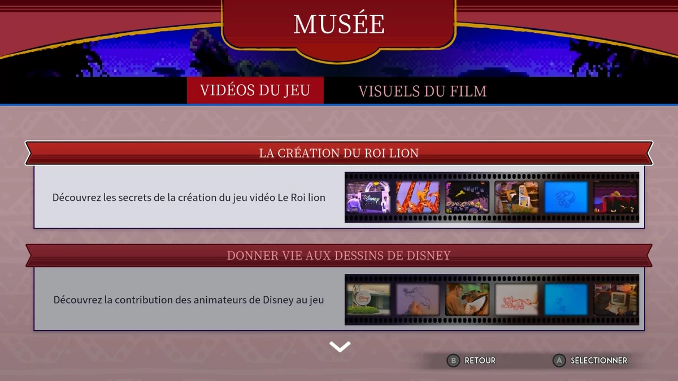Open pencil sketch frame in Donner vie aux dessins
678x381 pixels.
pyautogui.click(x=418, y=299)
